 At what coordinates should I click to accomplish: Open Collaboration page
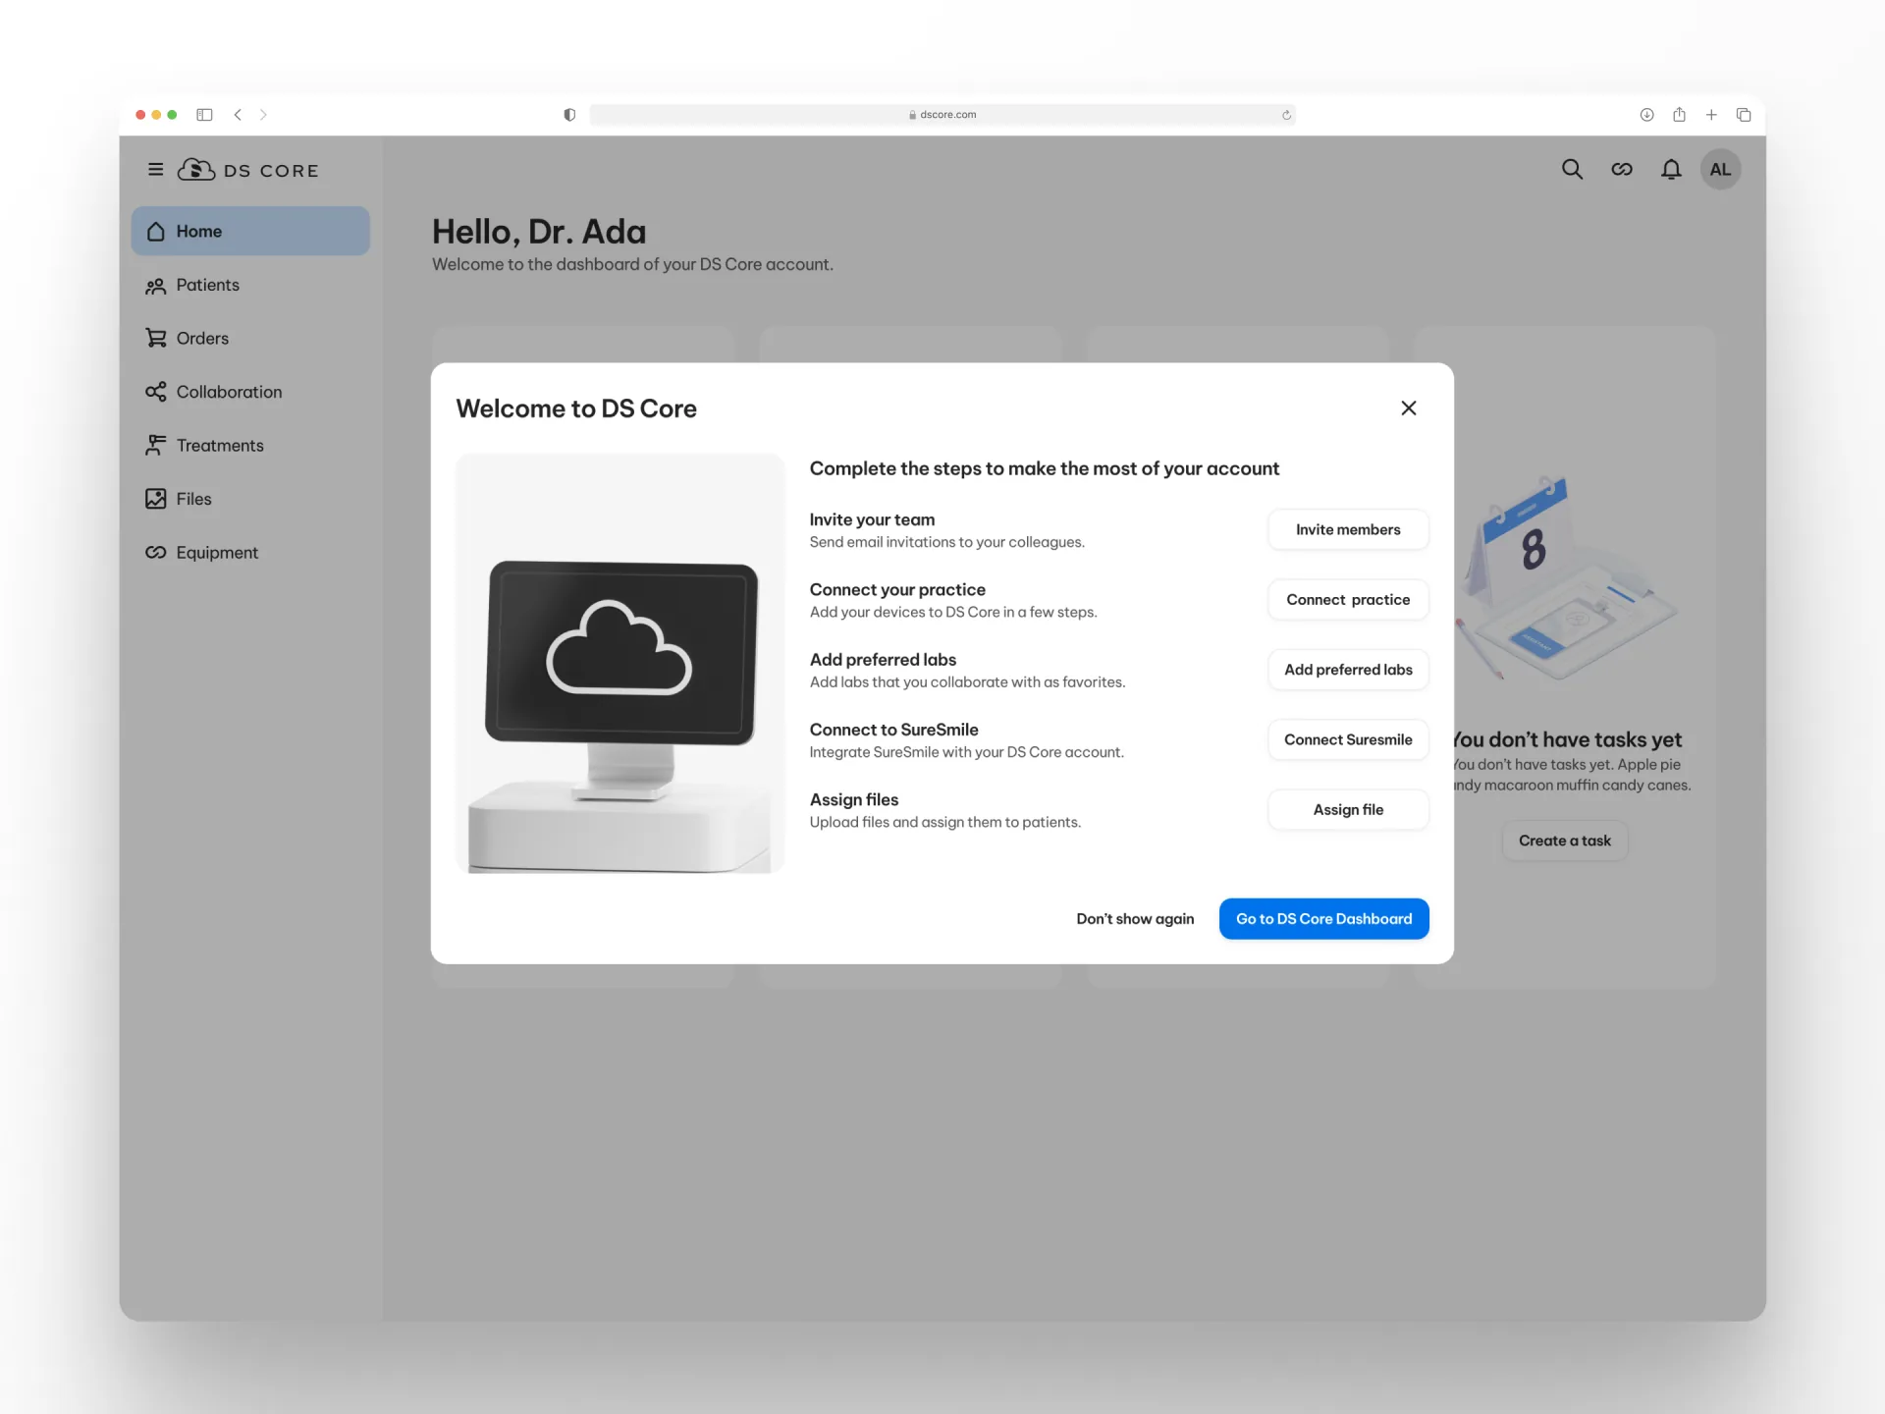[x=229, y=392]
